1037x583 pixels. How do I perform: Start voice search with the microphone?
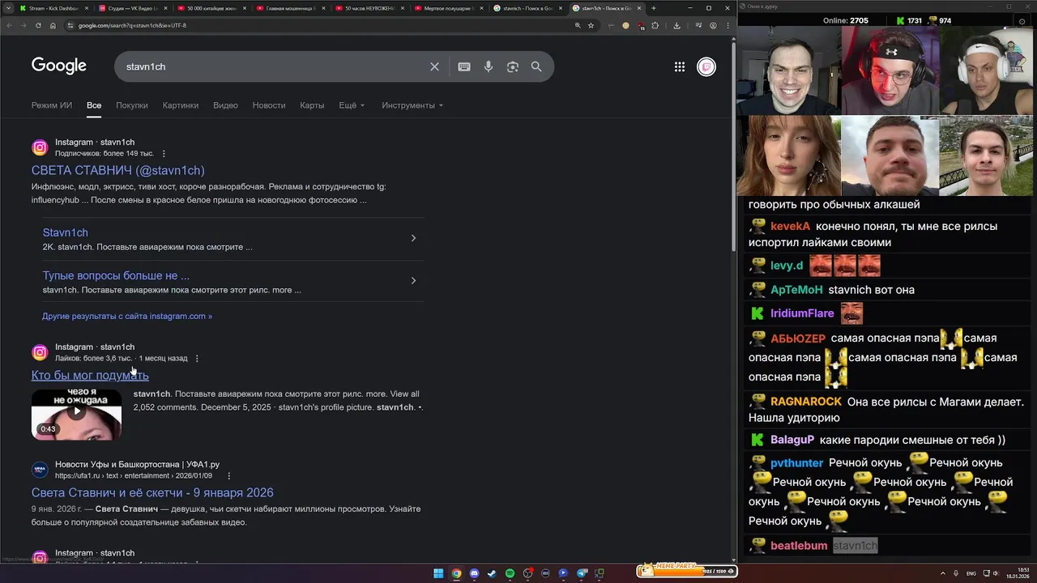coord(489,66)
